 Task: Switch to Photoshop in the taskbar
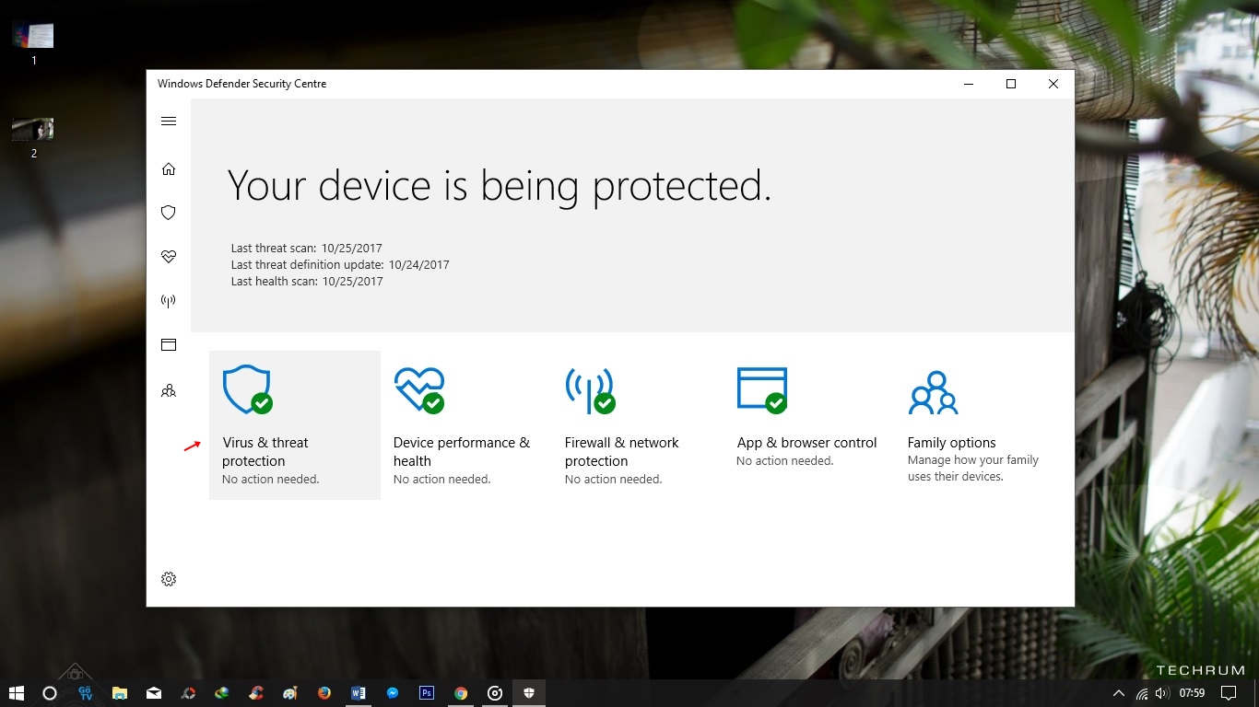pos(427,693)
